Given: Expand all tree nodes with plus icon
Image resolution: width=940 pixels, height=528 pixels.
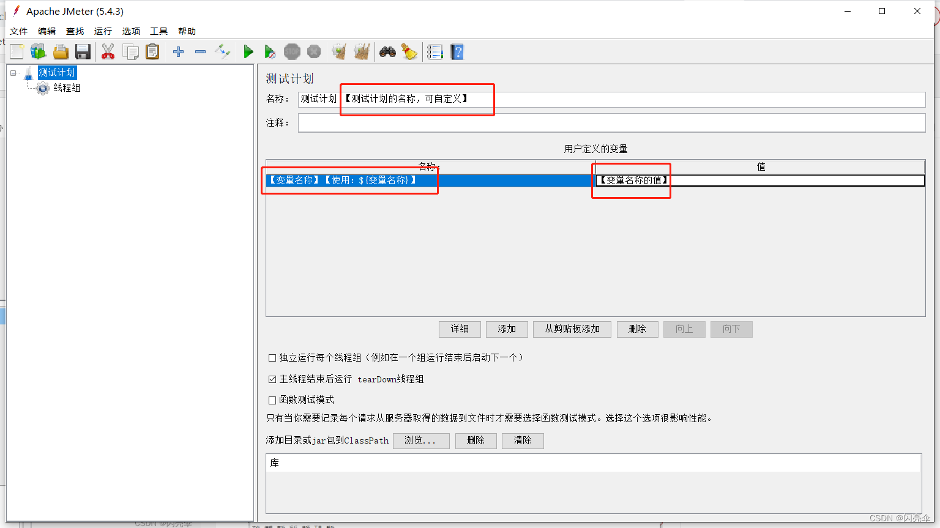Looking at the screenshot, I should (178, 52).
